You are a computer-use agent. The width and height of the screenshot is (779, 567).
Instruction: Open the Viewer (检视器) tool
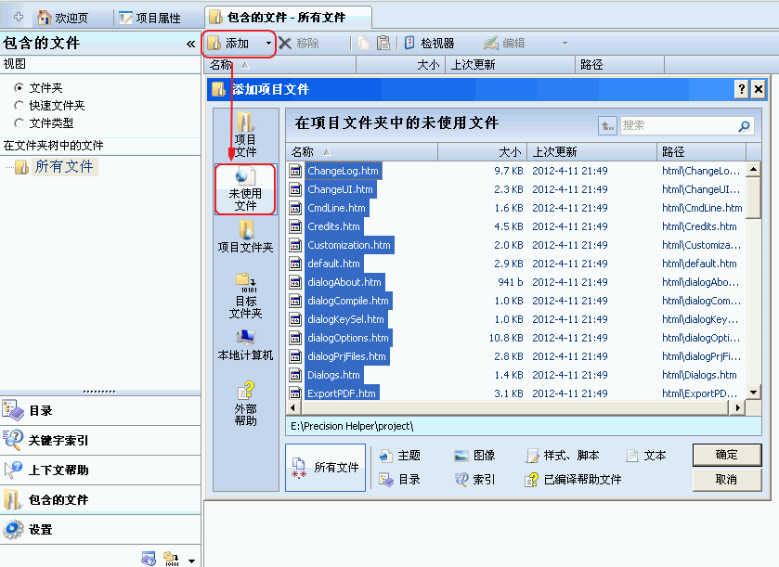click(429, 44)
